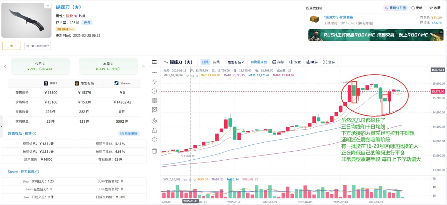
Task: Click Steam 求购价格 ￥14362.42
Action: [122, 102]
